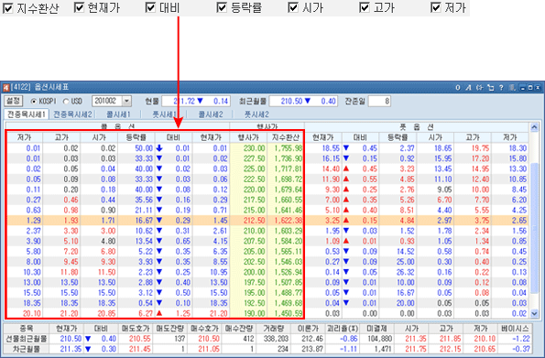The height and width of the screenshot is (358, 545).
Task: Click the 잔존일 input field showing 8
Action: coord(379,101)
